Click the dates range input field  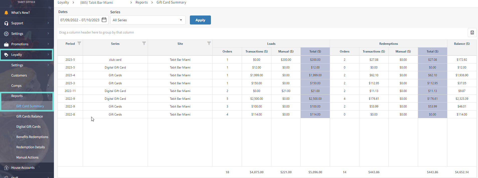point(80,20)
